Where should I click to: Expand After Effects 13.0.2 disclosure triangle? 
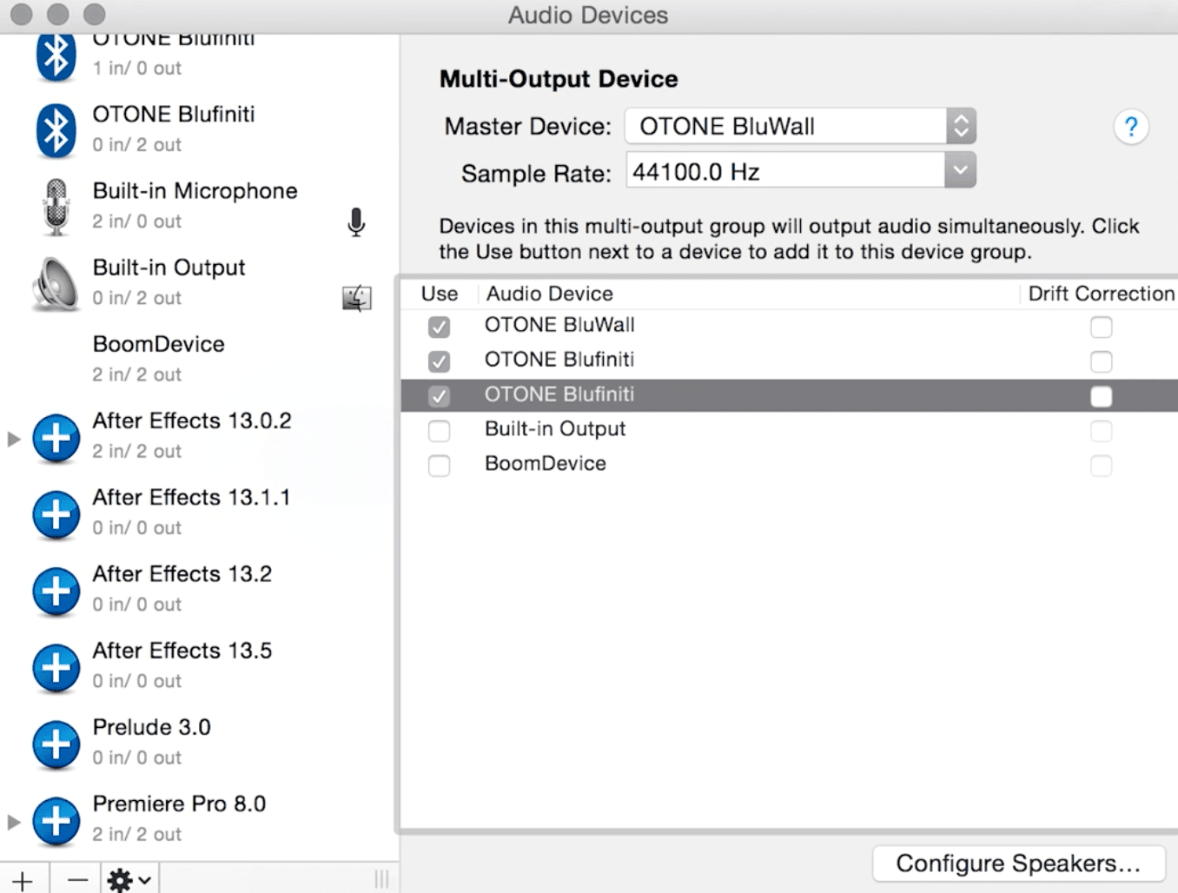[x=13, y=439]
